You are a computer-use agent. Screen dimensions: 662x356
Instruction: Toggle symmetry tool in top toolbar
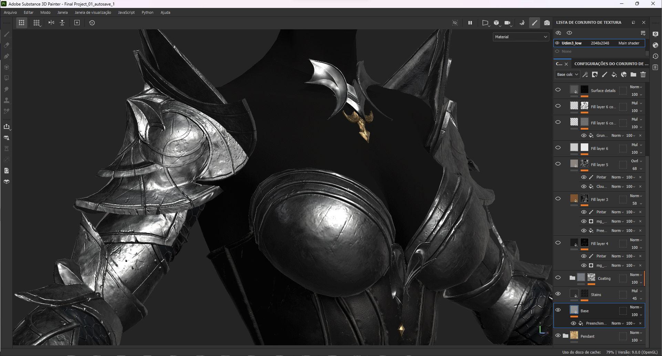click(51, 23)
